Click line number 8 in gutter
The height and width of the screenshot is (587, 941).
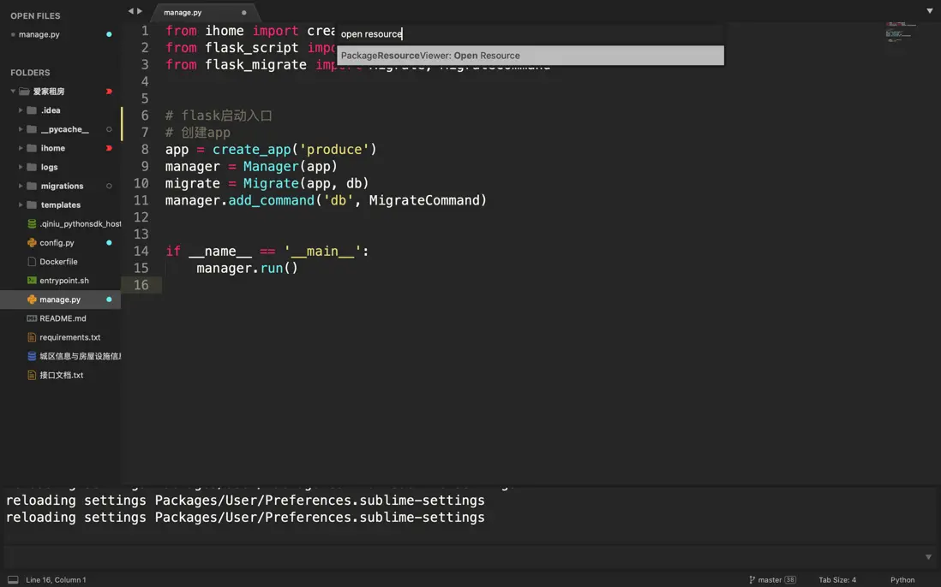point(145,149)
